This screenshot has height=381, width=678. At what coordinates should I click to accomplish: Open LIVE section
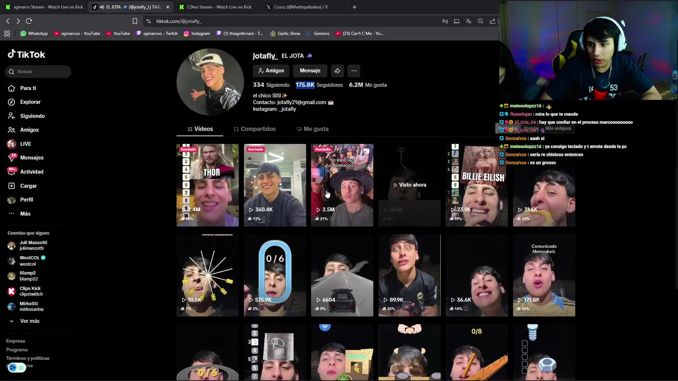coord(20,144)
